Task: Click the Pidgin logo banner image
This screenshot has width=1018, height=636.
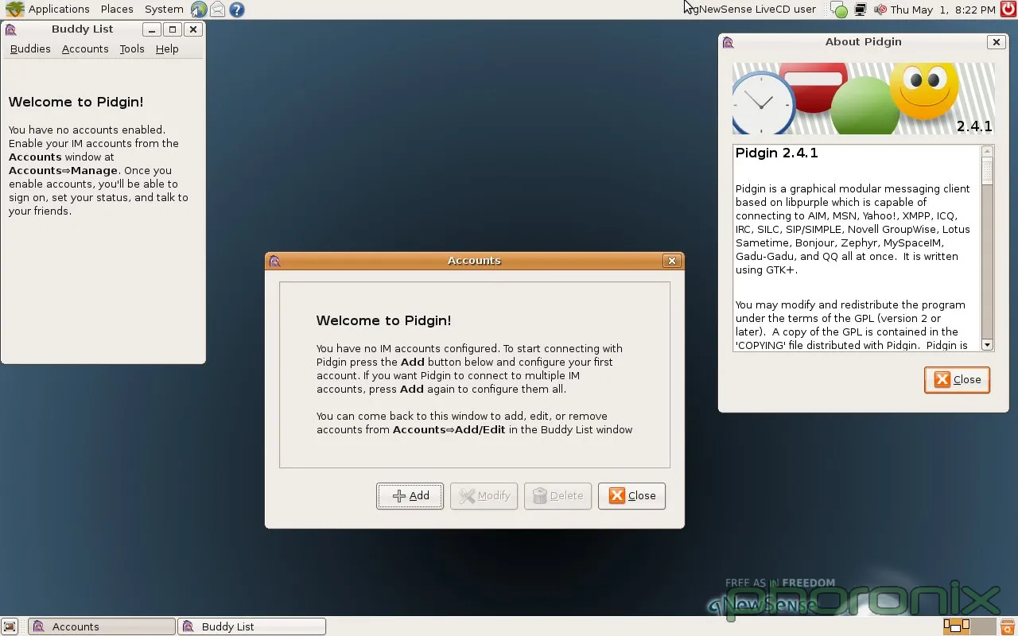Action: tap(864, 99)
